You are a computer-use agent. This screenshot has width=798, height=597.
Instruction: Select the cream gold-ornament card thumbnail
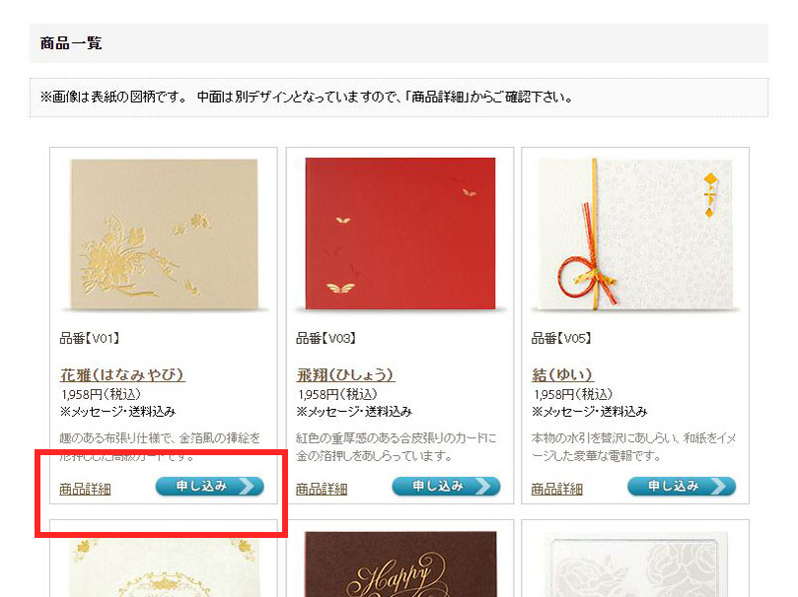[x=164, y=567]
